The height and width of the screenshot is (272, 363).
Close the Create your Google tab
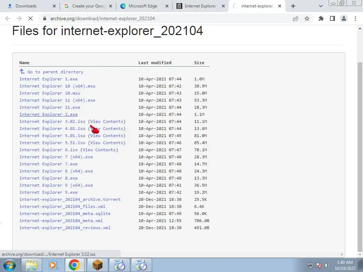pyautogui.click(x=111, y=6)
